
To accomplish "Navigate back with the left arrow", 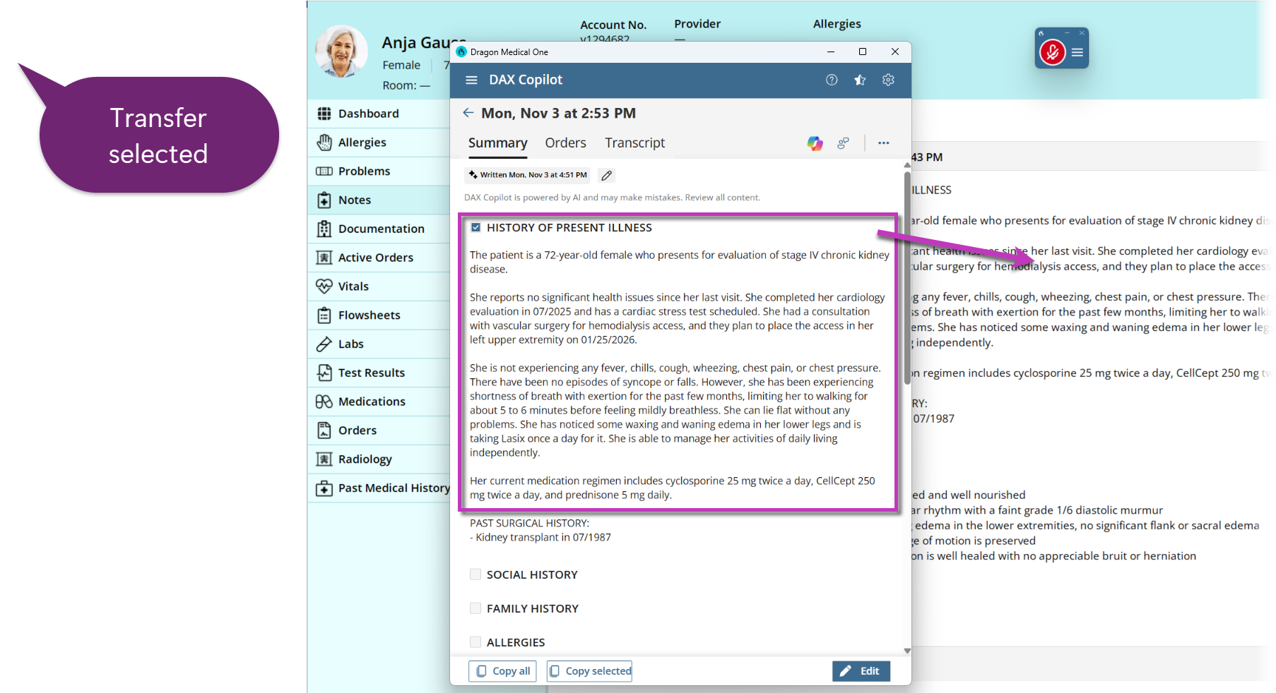I will pyautogui.click(x=468, y=112).
